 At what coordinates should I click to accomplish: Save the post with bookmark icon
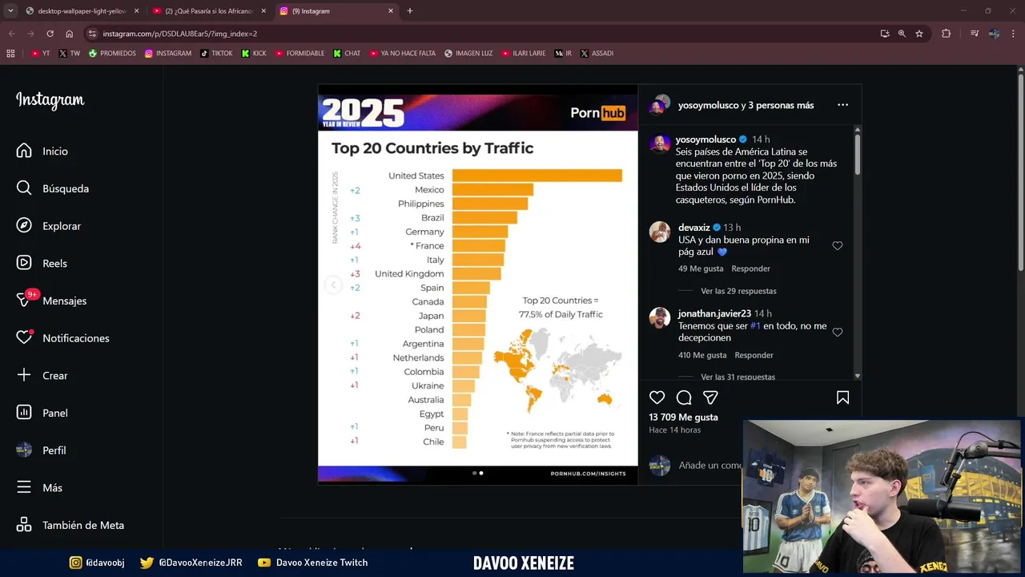842,397
